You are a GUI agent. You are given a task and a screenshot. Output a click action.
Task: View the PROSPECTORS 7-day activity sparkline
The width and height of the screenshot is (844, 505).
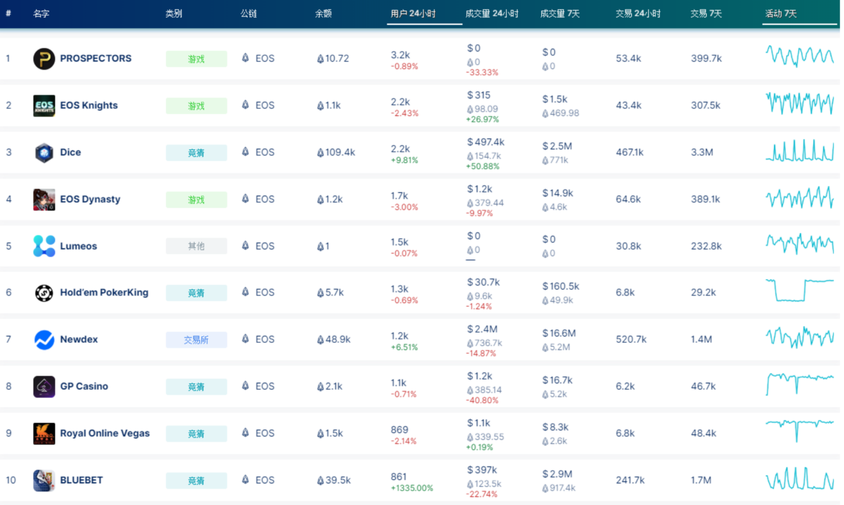[800, 56]
